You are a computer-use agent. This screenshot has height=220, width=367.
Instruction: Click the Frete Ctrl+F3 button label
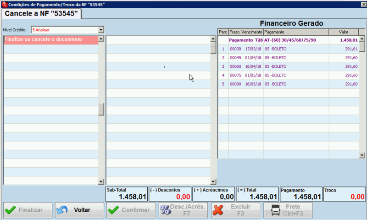(293, 210)
